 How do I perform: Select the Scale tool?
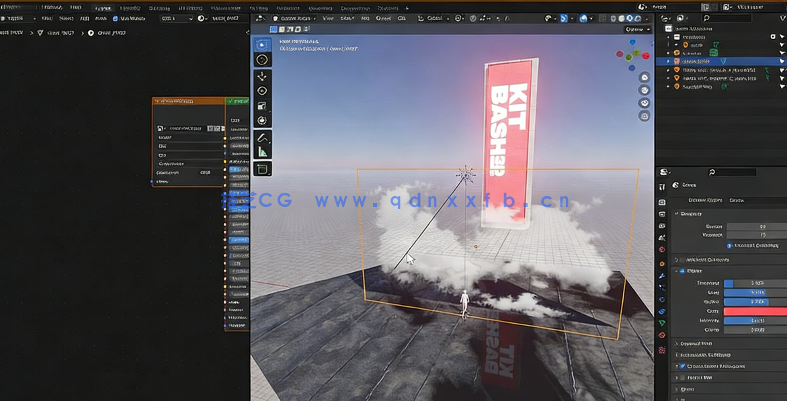(262, 105)
